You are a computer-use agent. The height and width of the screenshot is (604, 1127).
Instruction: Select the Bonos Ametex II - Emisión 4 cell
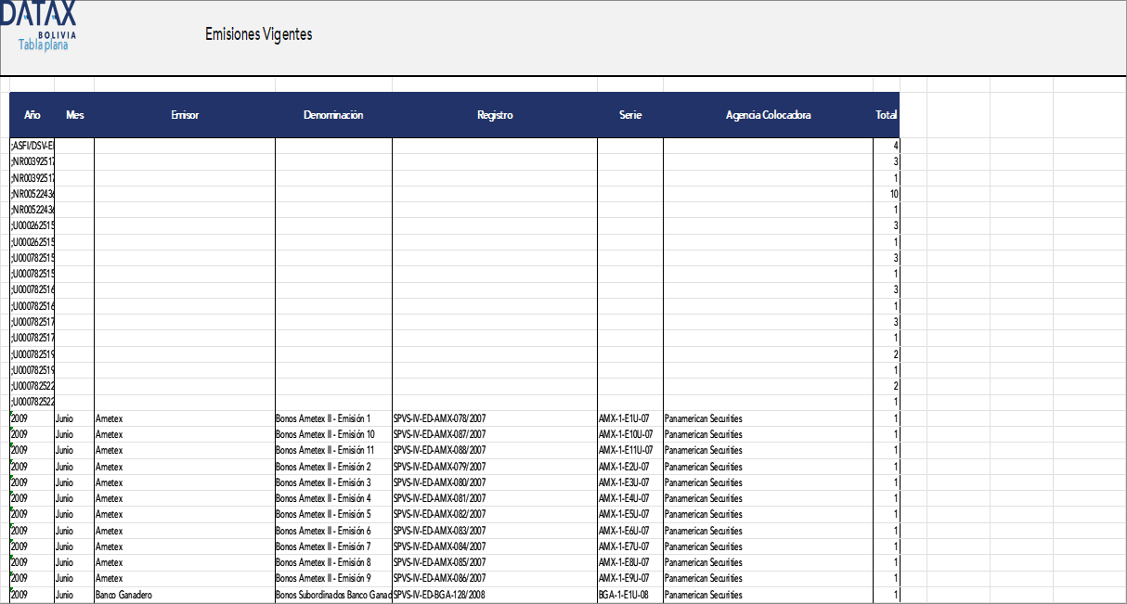(333, 498)
